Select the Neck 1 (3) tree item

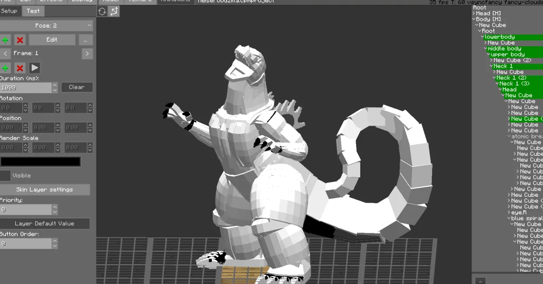coord(514,84)
